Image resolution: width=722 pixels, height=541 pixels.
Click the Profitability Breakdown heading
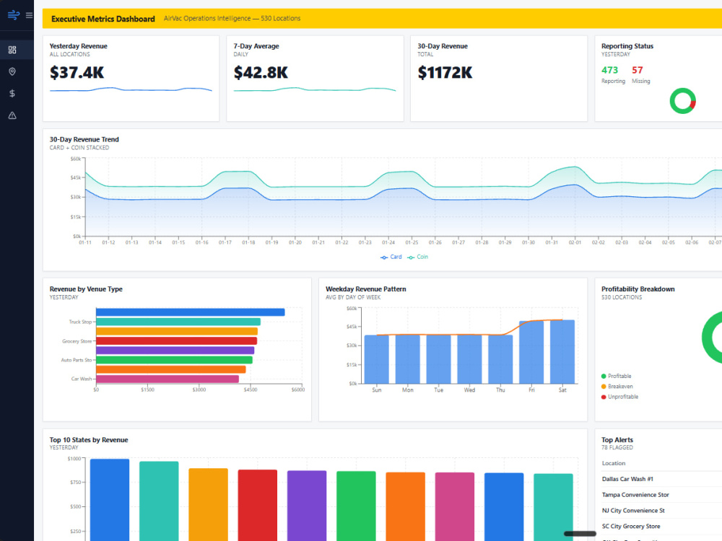tap(638, 289)
